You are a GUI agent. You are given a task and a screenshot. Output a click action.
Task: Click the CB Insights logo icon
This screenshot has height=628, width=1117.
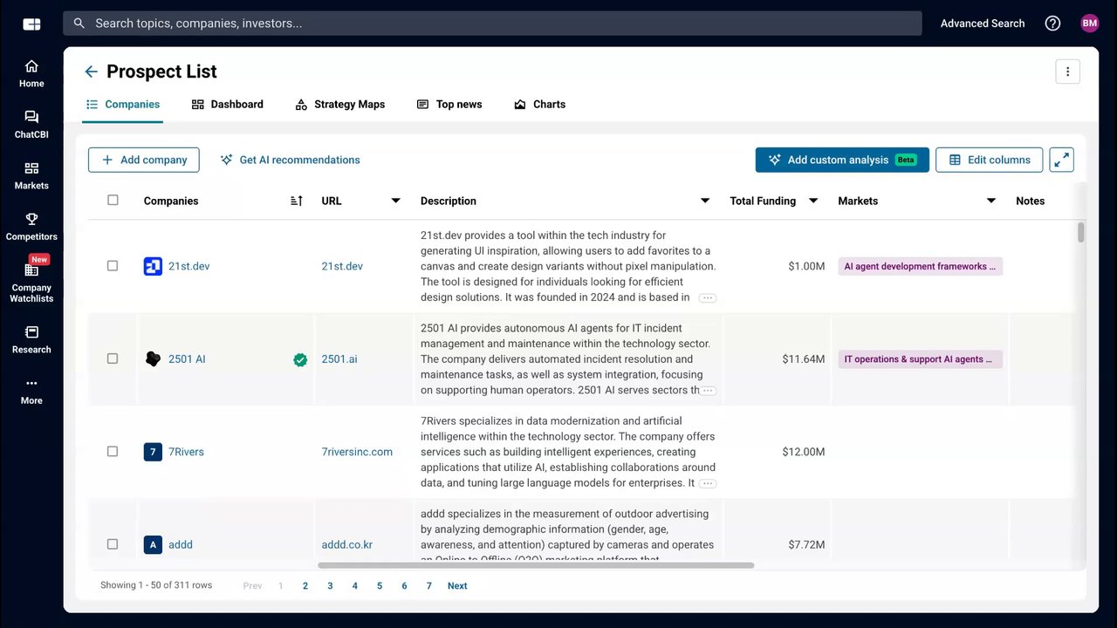(31, 24)
